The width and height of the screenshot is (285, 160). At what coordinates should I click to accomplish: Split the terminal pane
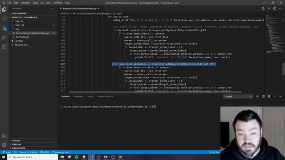pos(263,96)
